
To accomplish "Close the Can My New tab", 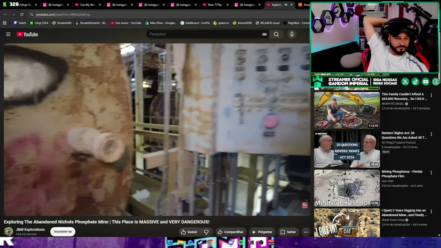I will (100, 5).
